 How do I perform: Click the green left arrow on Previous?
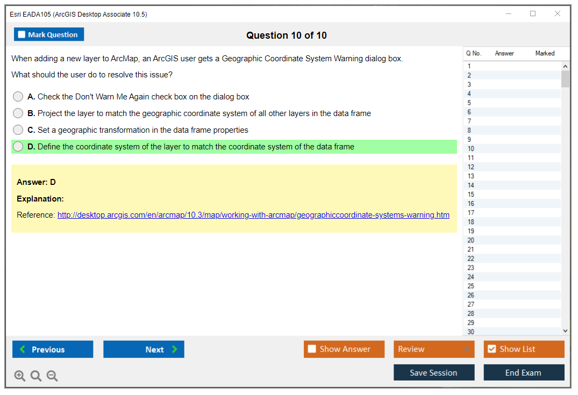[22, 349]
